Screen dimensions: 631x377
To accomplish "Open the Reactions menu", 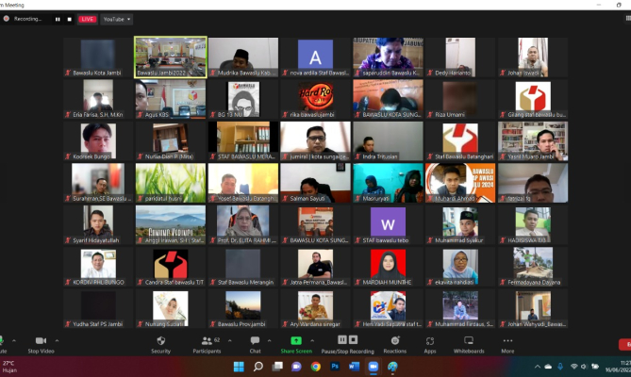I will click(394, 340).
